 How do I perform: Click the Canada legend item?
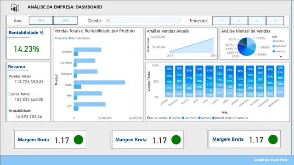pyautogui.click(x=161, y=118)
